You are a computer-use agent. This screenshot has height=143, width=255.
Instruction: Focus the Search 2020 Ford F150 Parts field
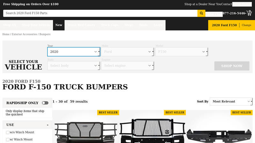pyautogui.click(x=100, y=13)
